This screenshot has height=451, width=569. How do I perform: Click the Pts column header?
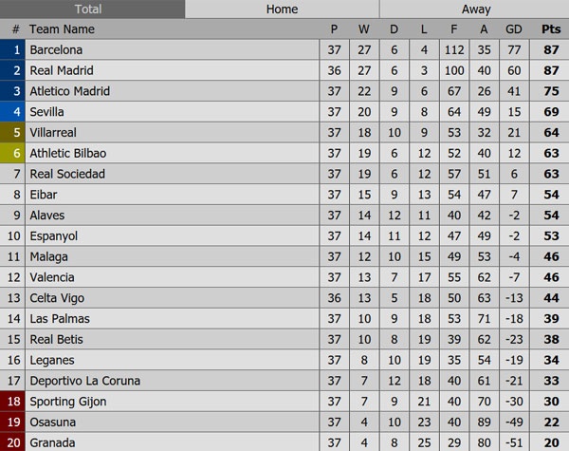point(551,29)
